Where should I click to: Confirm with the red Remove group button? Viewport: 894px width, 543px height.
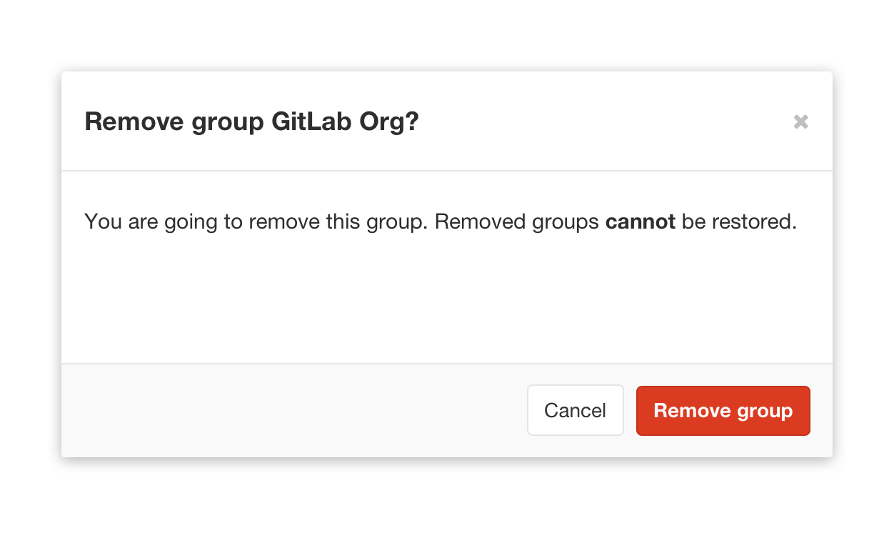coord(723,411)
